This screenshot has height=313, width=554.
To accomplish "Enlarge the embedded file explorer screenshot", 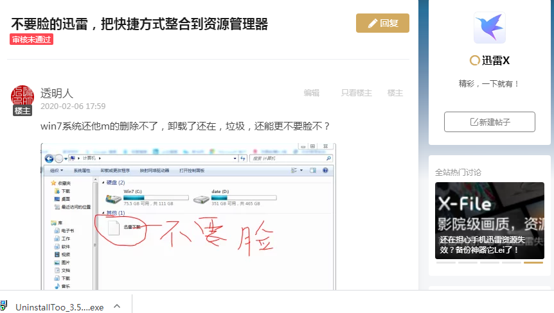I will [x=188, y=218].
